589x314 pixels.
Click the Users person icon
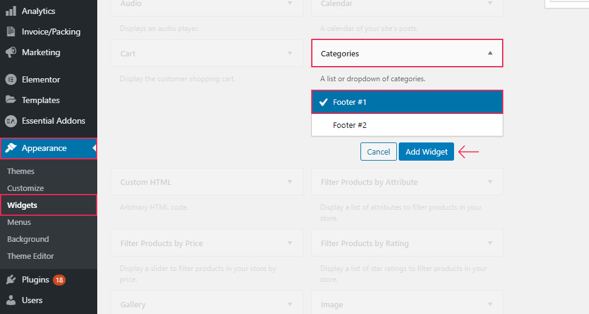click(11, 300)
